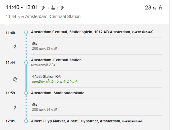
Task: Click the walking icon beside the 280 metre step
Action: [15, 107]
